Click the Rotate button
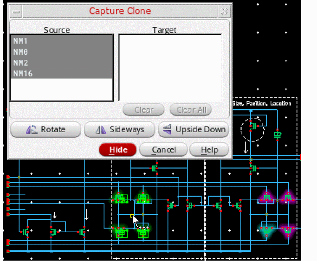The image size is (317, 261). (45, 130)
